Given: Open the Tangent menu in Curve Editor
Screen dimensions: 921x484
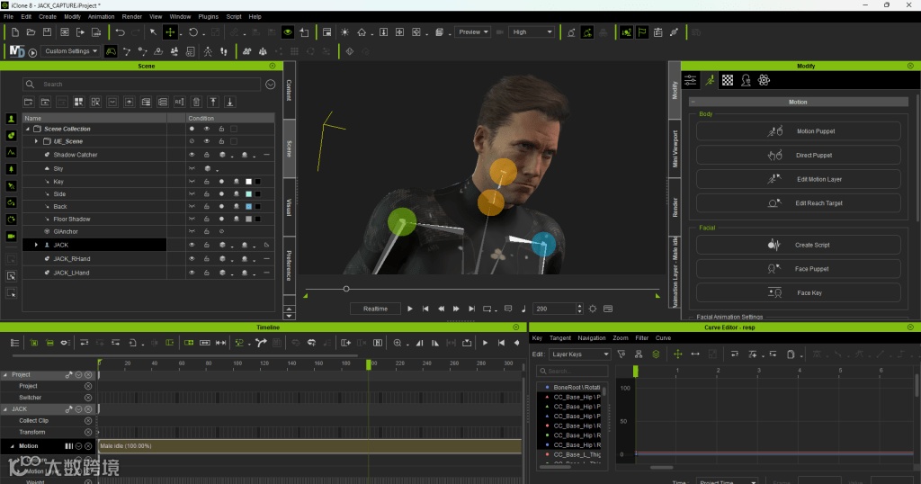Looking at the screenshot, I should tap(559, 338).
